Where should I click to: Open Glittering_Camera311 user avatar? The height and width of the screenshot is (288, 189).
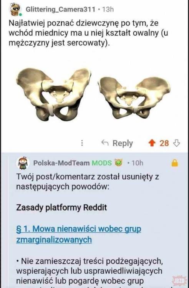15,10
